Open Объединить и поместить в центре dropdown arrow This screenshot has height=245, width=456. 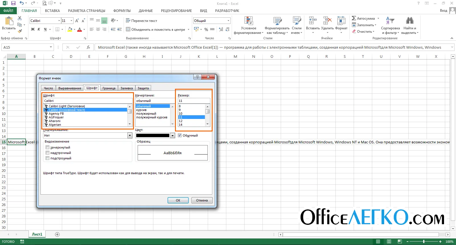point(188,30)
